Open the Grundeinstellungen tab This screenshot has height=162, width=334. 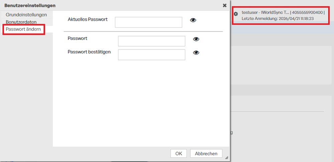pyautogui.click(x=26, y=15)
